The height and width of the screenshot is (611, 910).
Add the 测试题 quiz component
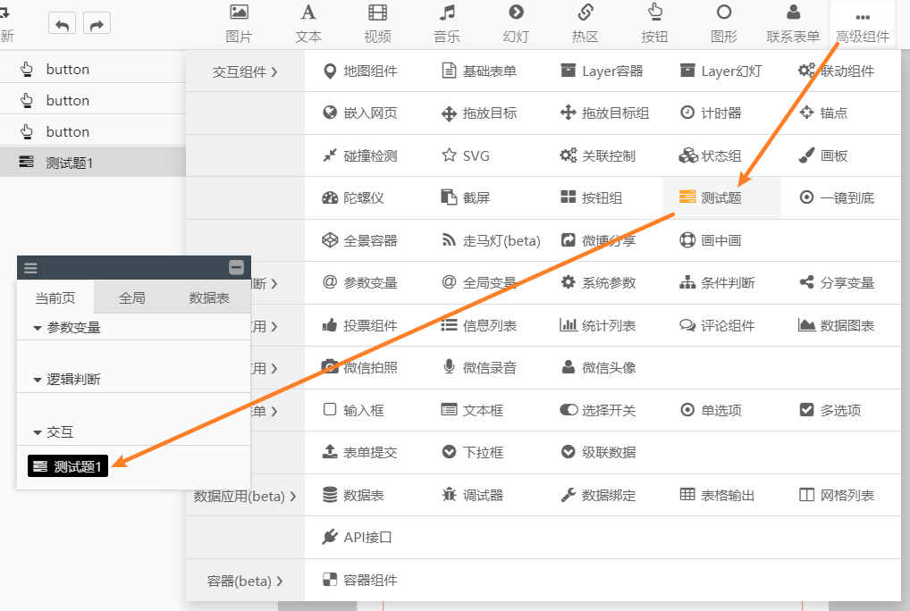coord(720,197)
